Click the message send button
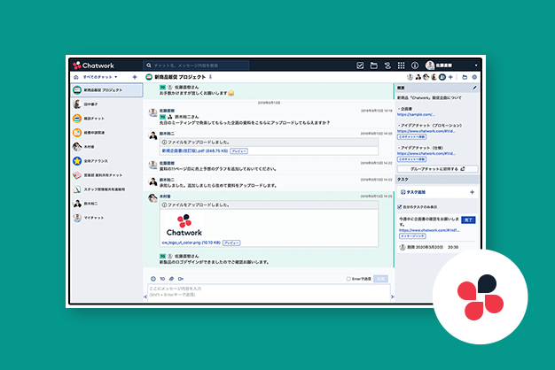Screen dimensions: 555x370 point(381,279)
